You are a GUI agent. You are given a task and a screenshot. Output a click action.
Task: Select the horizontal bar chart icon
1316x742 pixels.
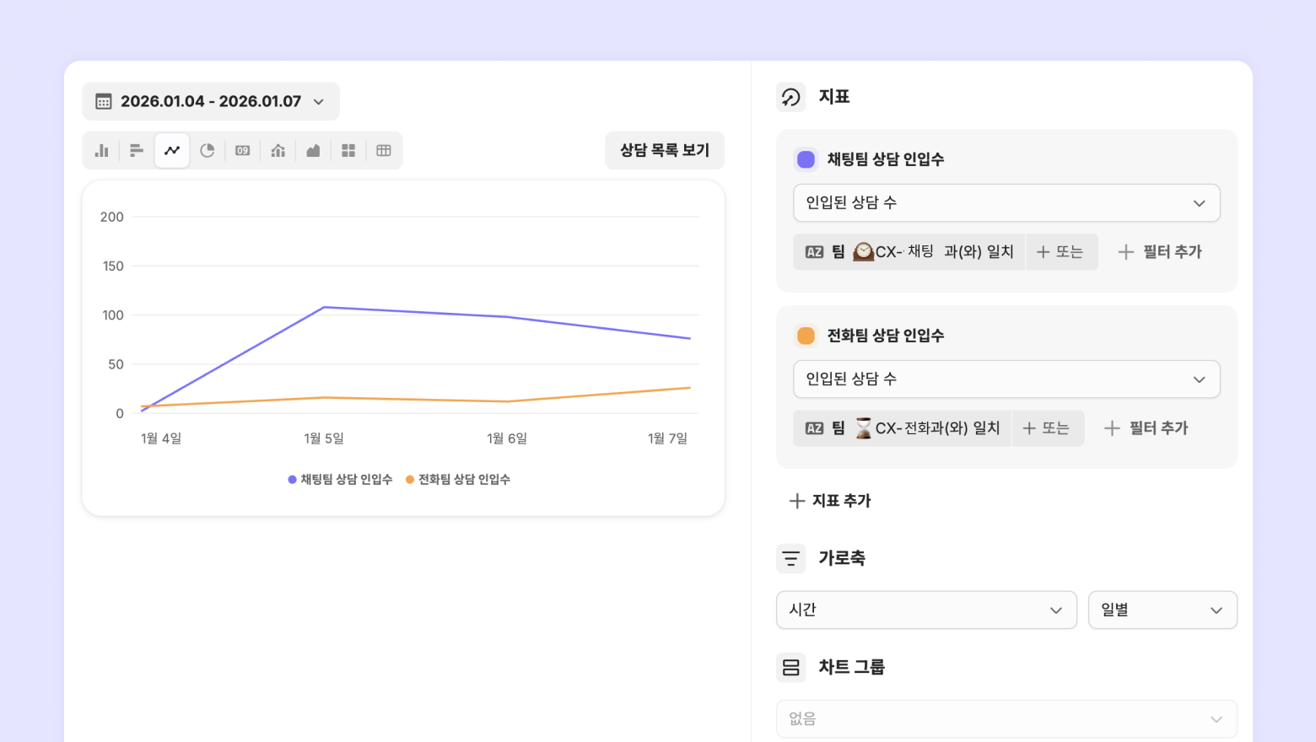(137, 151)
